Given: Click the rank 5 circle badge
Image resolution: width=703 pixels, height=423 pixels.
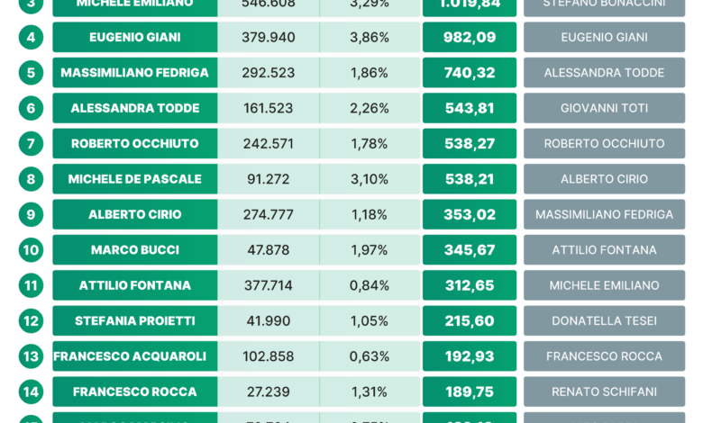Looking at the screenshot, I should 31,73.
